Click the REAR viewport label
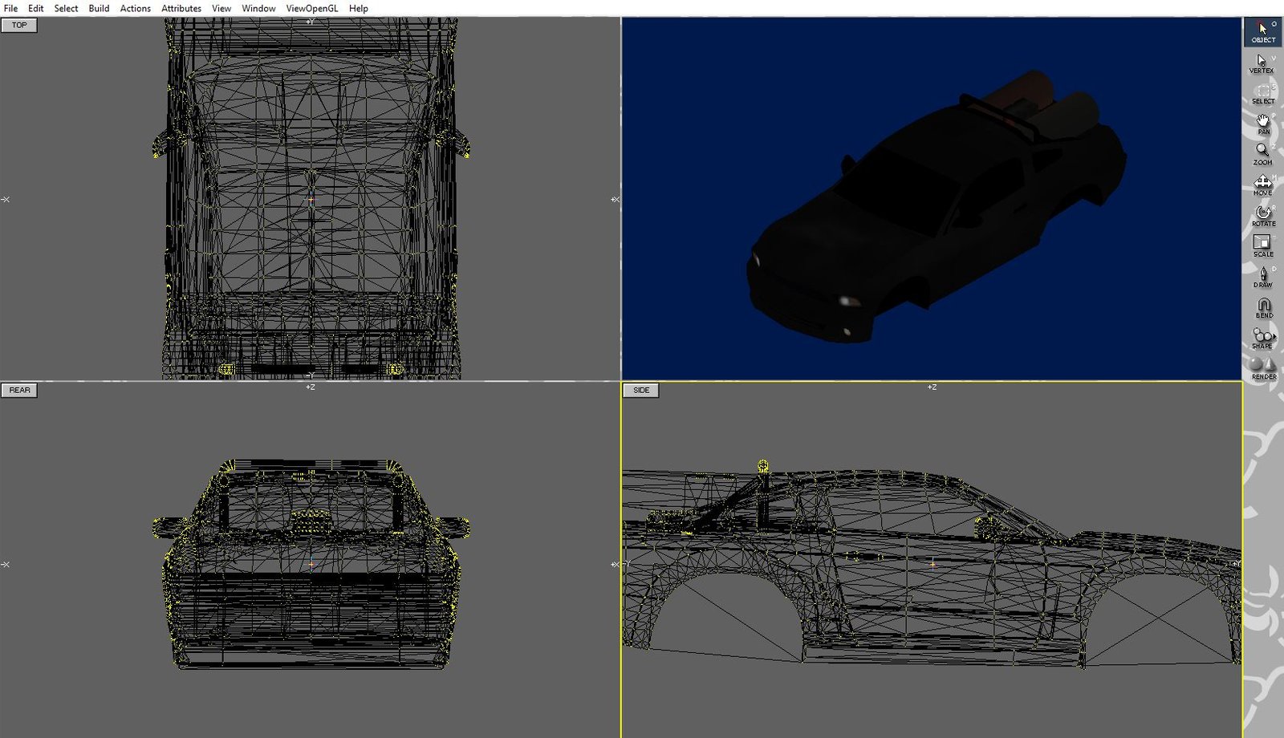Viewport: 1284px width, 738px height. pos(18,390)
